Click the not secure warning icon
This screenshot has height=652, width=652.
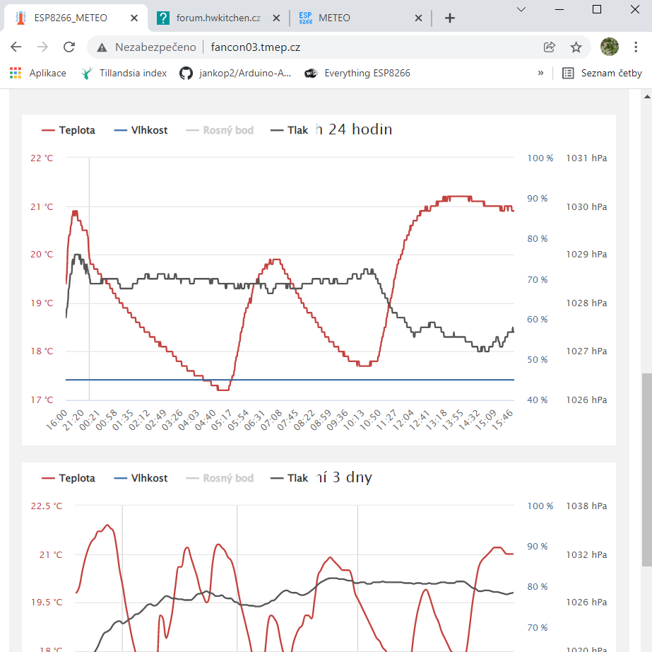point(102,47)
